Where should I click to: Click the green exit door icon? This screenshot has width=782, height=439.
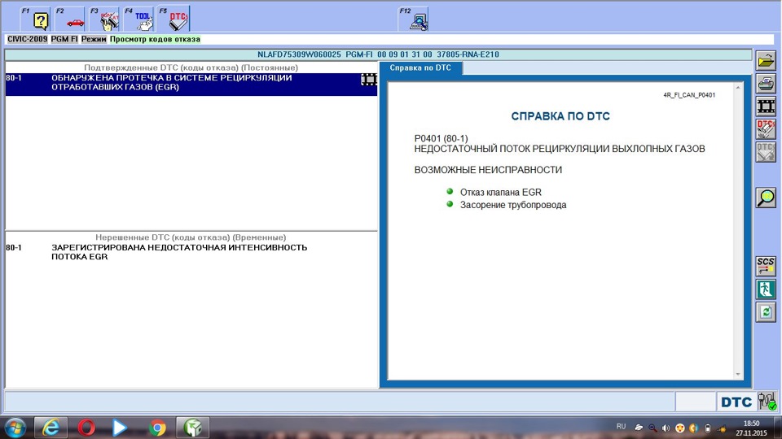tap(766, 289)
